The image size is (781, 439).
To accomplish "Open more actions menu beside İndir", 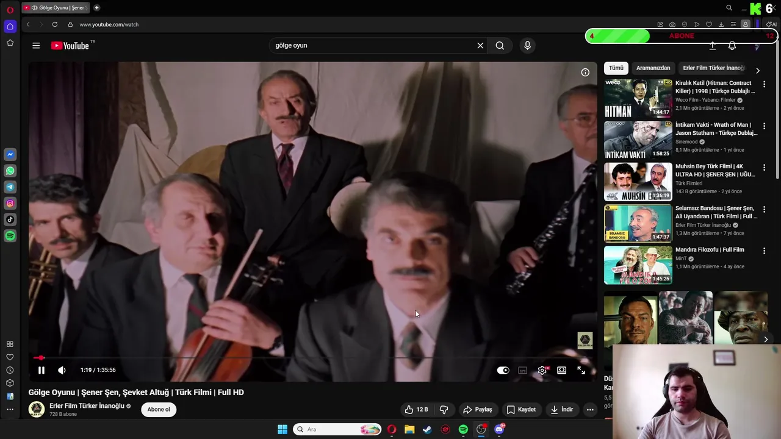I will tap(590, 410).
